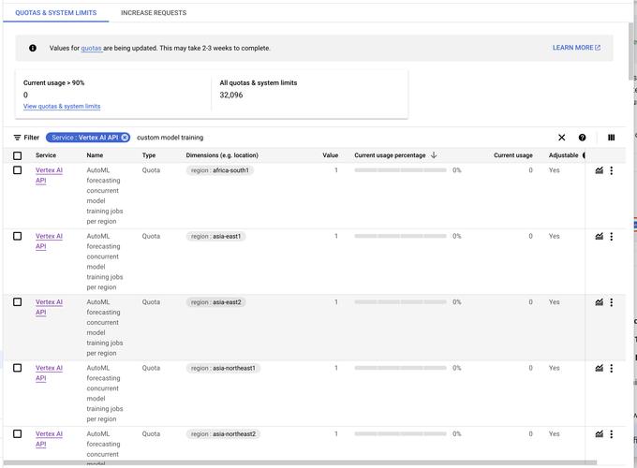
Task: Select the Quotas & System Limits tab
Action: pyautogui.click(x=55, y=13)
